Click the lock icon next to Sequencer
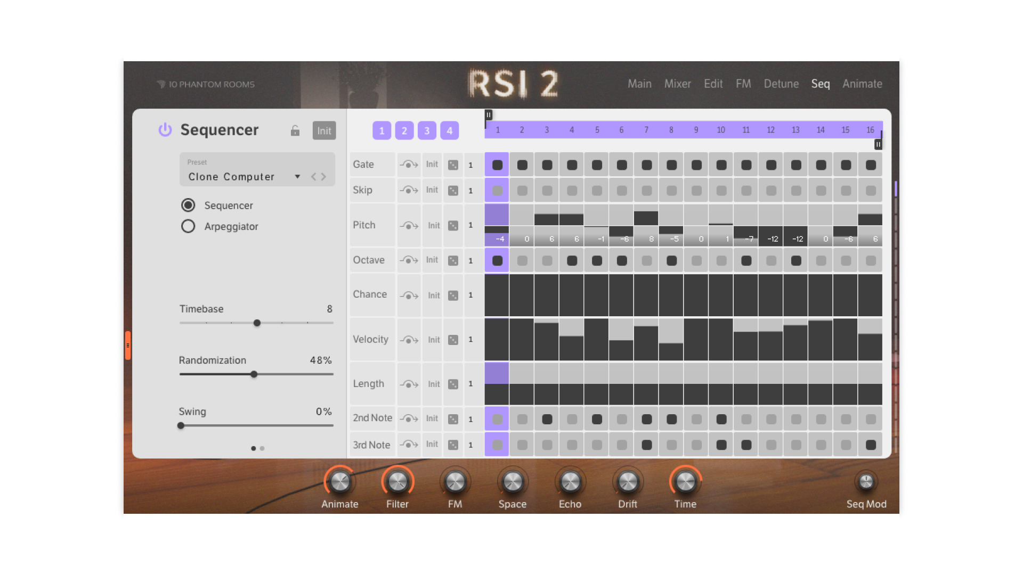Screen dimensions: 1023x575 click(295, 130)
